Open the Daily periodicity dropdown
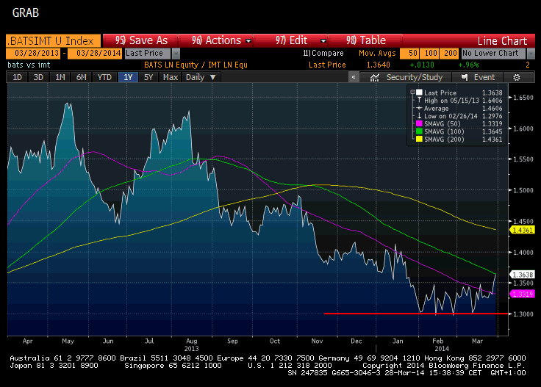541x387 pixels. tap(201, 77)
